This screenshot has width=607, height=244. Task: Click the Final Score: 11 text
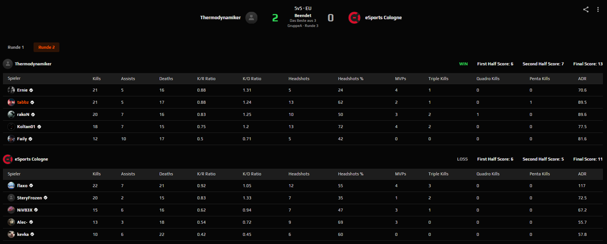coord(588,159)
